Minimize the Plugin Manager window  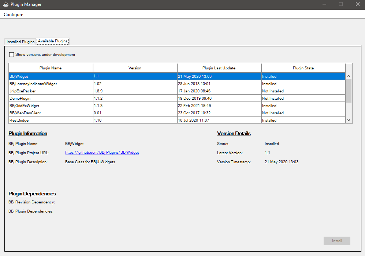[x=324, y=4]
